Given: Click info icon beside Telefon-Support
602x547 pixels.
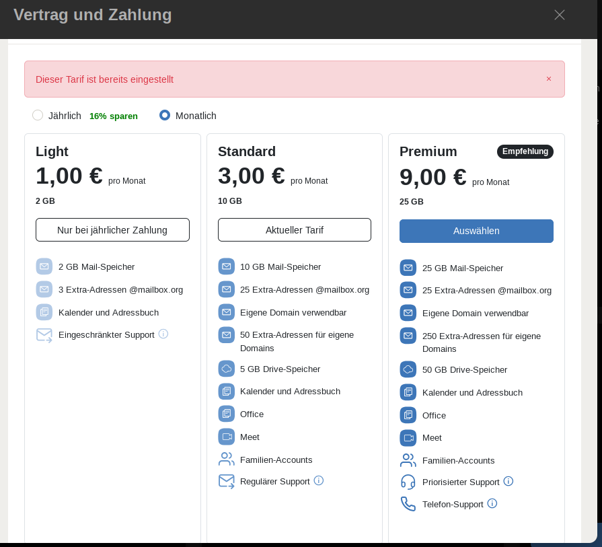Looking at the screenshot, I should tap(492, 503).
